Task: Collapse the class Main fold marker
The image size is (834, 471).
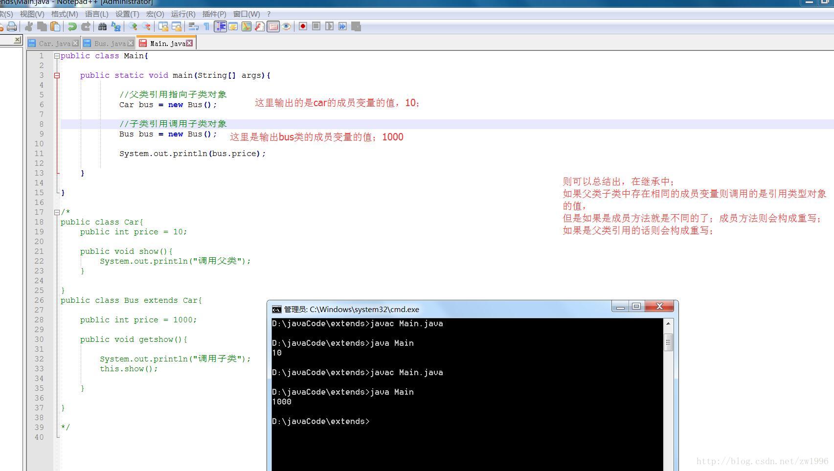Action: pos(57,56)
